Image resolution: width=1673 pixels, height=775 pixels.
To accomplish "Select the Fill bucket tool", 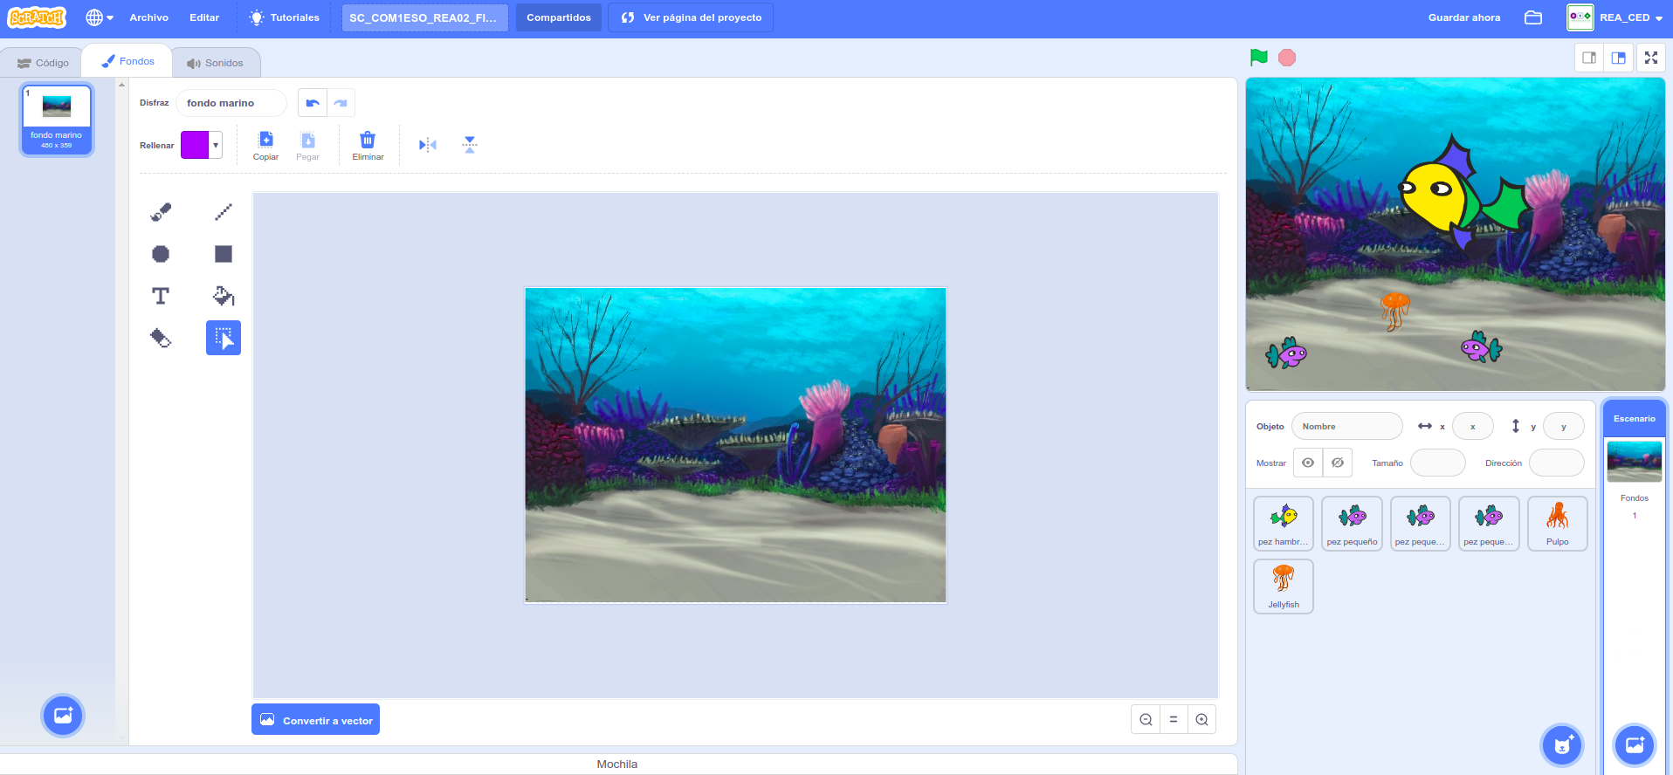I will coord(224,296).
